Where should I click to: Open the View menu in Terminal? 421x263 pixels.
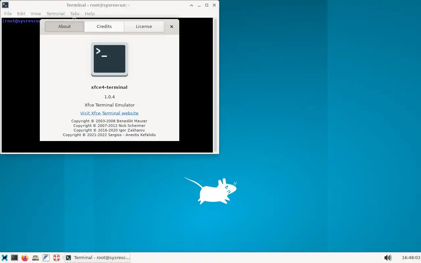(36, 13)
